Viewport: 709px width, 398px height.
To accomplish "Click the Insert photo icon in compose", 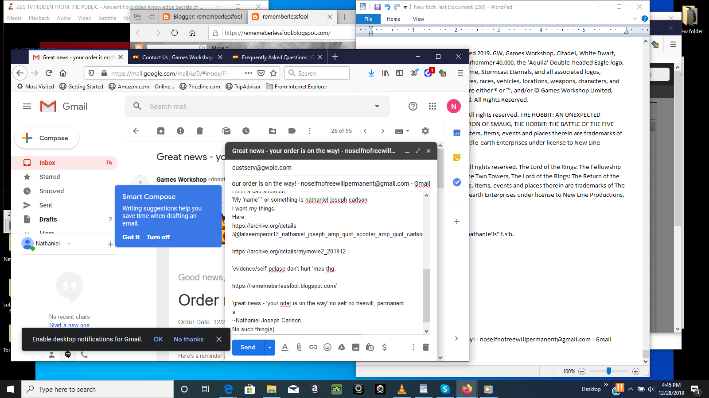I will coord(356,347).
